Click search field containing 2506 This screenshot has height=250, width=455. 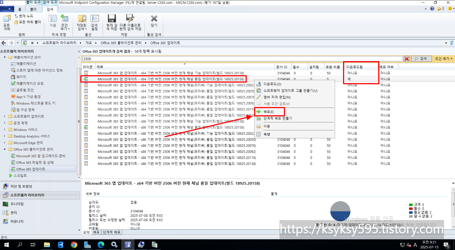[x=243, y=59]
